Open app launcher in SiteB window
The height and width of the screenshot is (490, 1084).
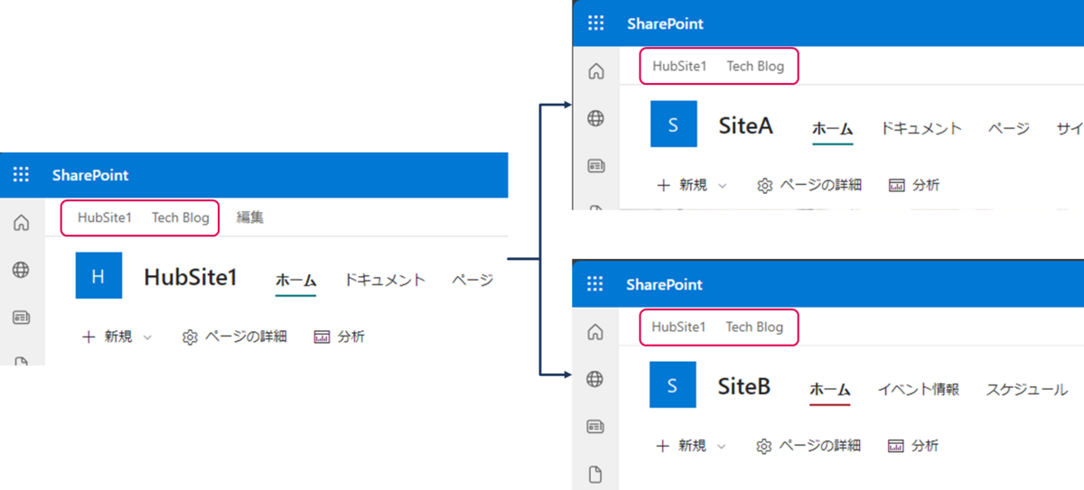click(595, 284)
